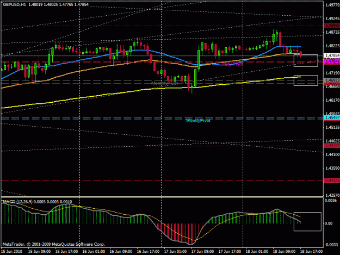Click the cyan price tag 1.45497
This screenshot has height=255, width=340.
click(x=332, y=117)
